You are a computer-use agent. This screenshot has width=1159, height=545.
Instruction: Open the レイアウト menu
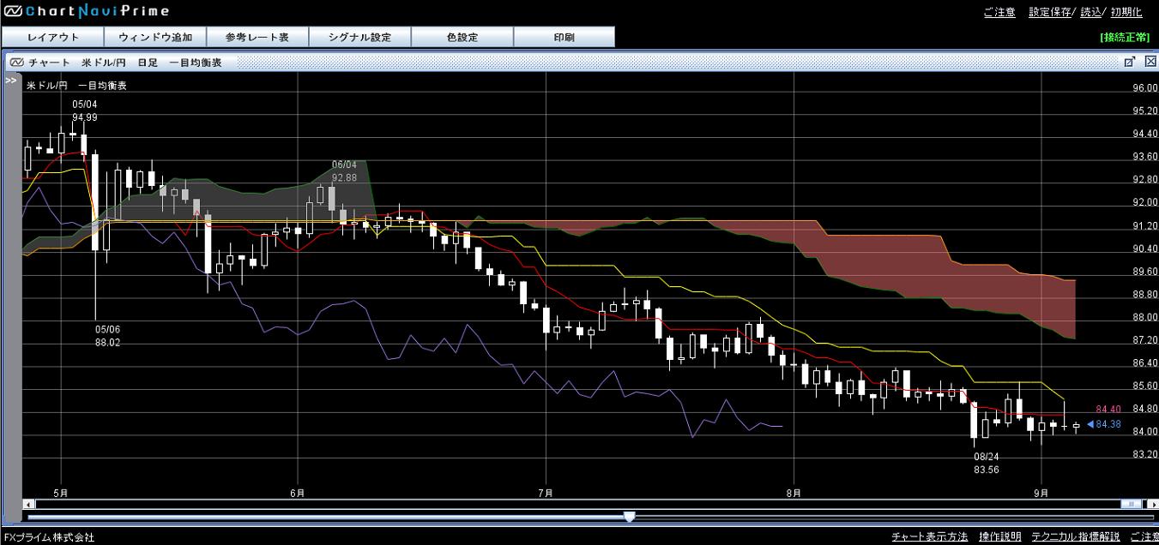tap(52, 37)
